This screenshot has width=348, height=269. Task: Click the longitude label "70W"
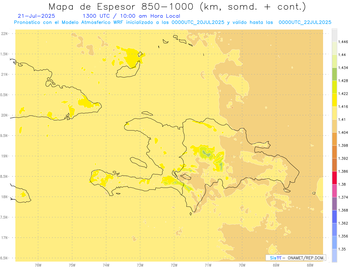242,265
